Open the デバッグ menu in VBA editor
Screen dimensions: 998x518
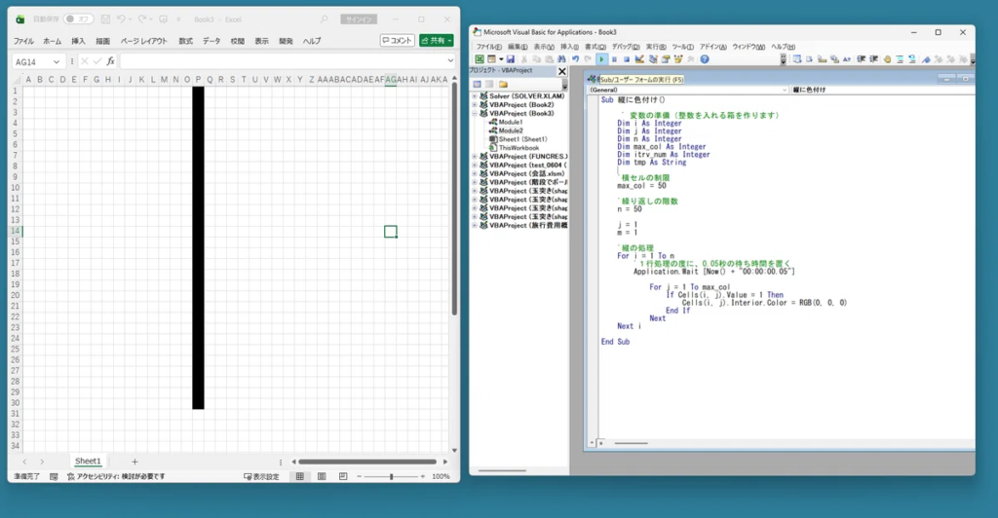[x=625, y=47]
